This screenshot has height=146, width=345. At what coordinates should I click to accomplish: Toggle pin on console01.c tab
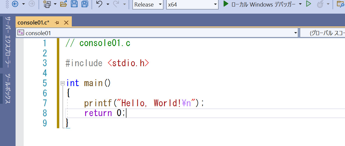(x=57, y=23)
